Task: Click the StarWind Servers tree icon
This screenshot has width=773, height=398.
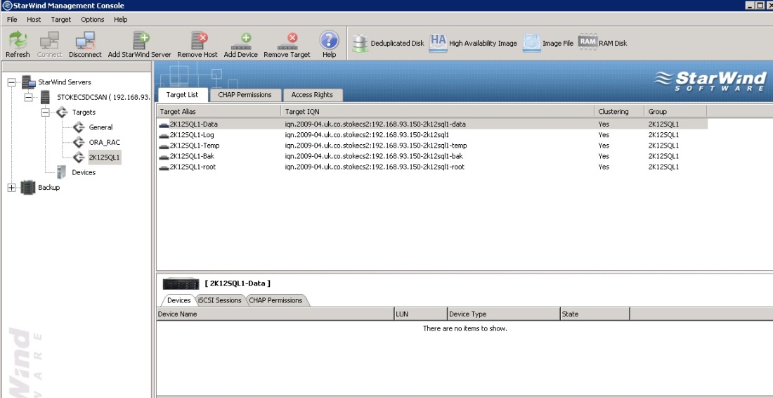Action: point(28,82)
